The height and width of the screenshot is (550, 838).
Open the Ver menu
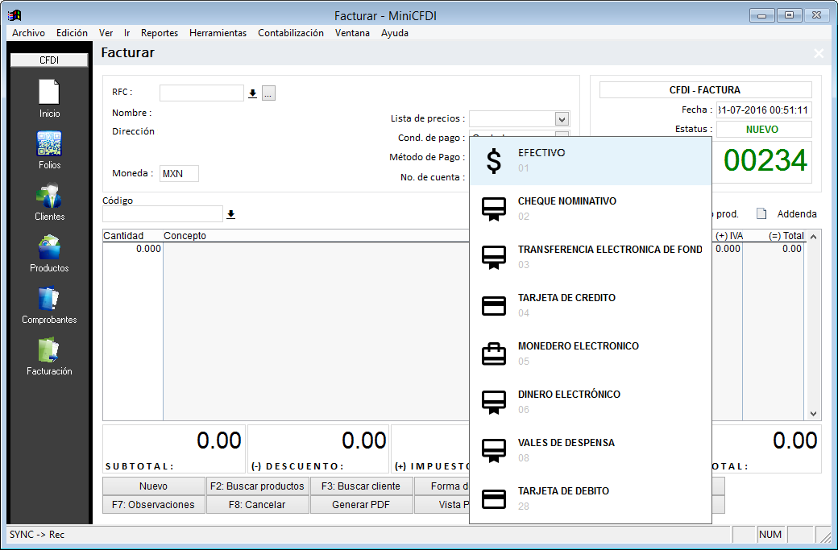pyautogui.click(x=106, y=33)
